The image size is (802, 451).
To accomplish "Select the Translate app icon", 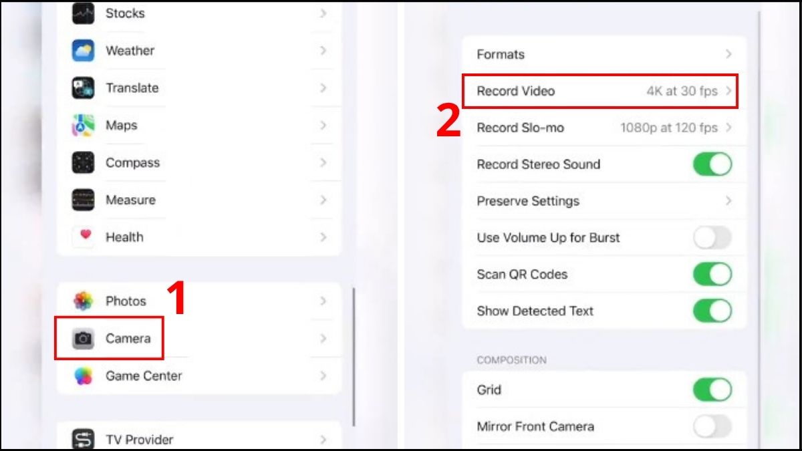I will 84,88.
